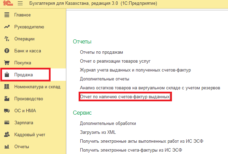Click the Банк и касса icon
The width and height of the screenshot is (228, 154).
point(6,51)
